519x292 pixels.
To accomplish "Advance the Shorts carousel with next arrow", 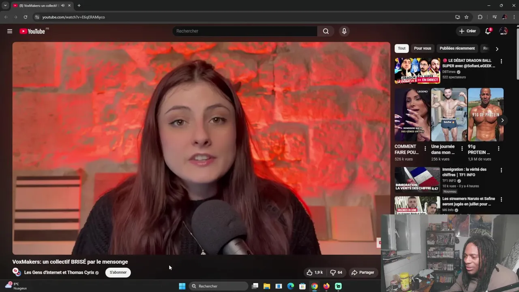I will click(x=502, y=120).
